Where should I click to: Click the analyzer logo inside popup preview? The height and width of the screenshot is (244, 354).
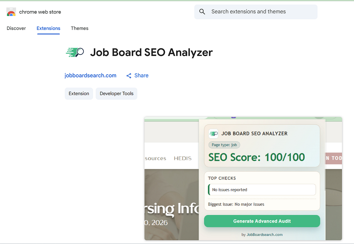(x=213, y=133)
